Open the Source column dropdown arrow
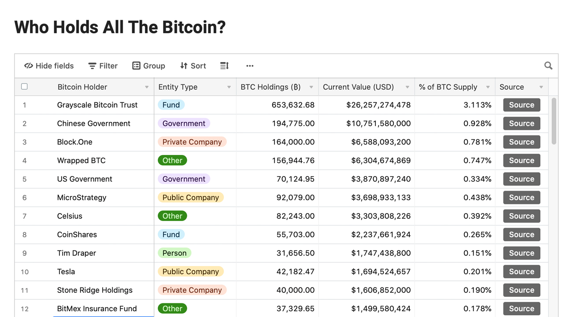Image resolution: width=564 pixels, height=317 pixels. [541, 87]
